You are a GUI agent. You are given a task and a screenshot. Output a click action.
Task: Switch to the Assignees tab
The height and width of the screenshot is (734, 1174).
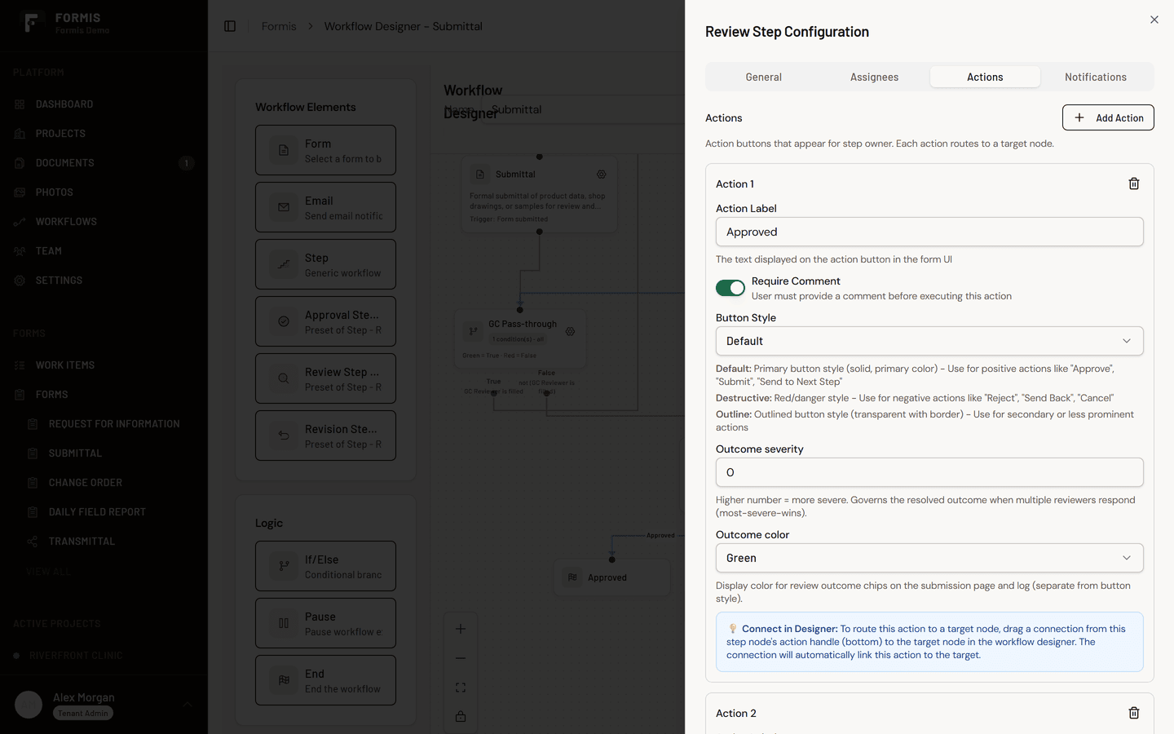coord(874,77)
